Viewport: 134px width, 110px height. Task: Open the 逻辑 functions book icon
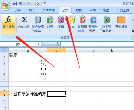61,20
